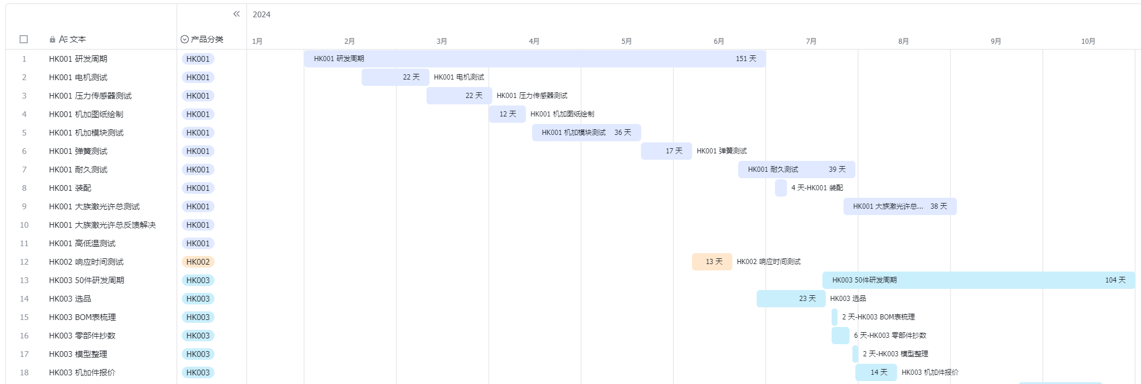The height and width of the screenshot is (384, 1141).
Task: Click the HK003 tag in the 选品 row
Action: click(198, 299)
